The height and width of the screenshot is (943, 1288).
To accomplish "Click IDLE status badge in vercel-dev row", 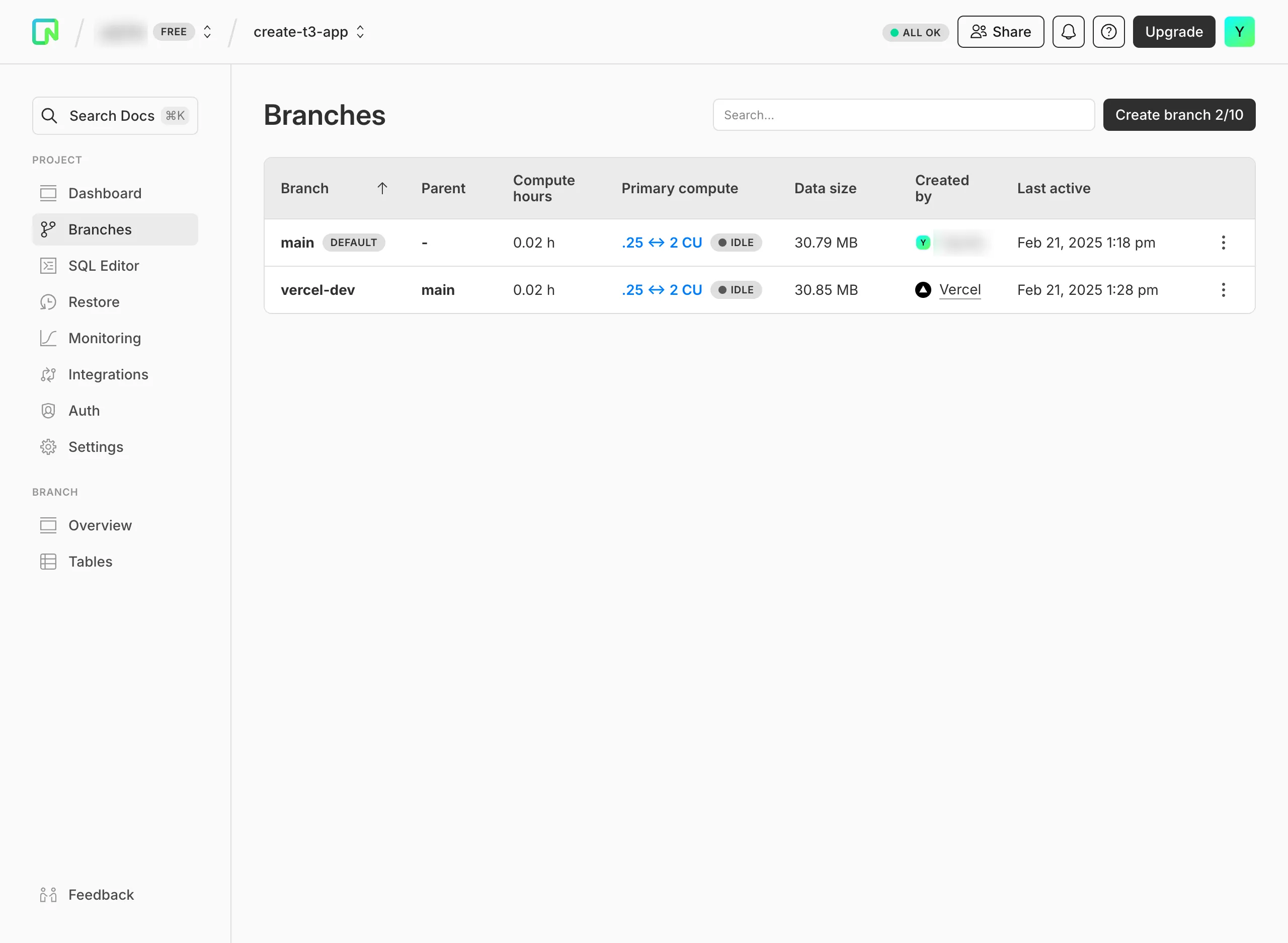I will (x=736, y=290).
